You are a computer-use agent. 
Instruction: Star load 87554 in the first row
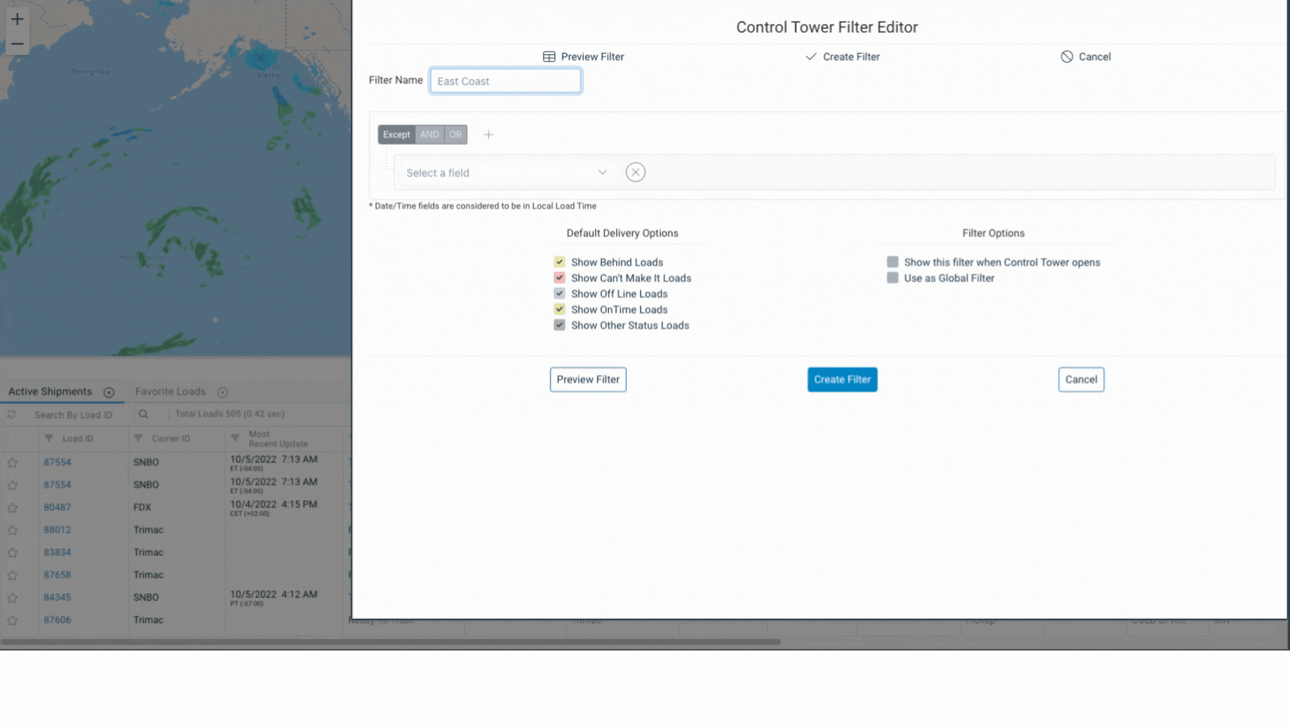point(13,463)
